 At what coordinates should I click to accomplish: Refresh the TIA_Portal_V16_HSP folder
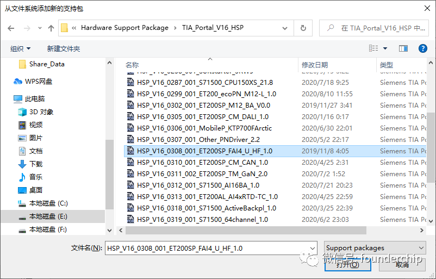(303, 28)
